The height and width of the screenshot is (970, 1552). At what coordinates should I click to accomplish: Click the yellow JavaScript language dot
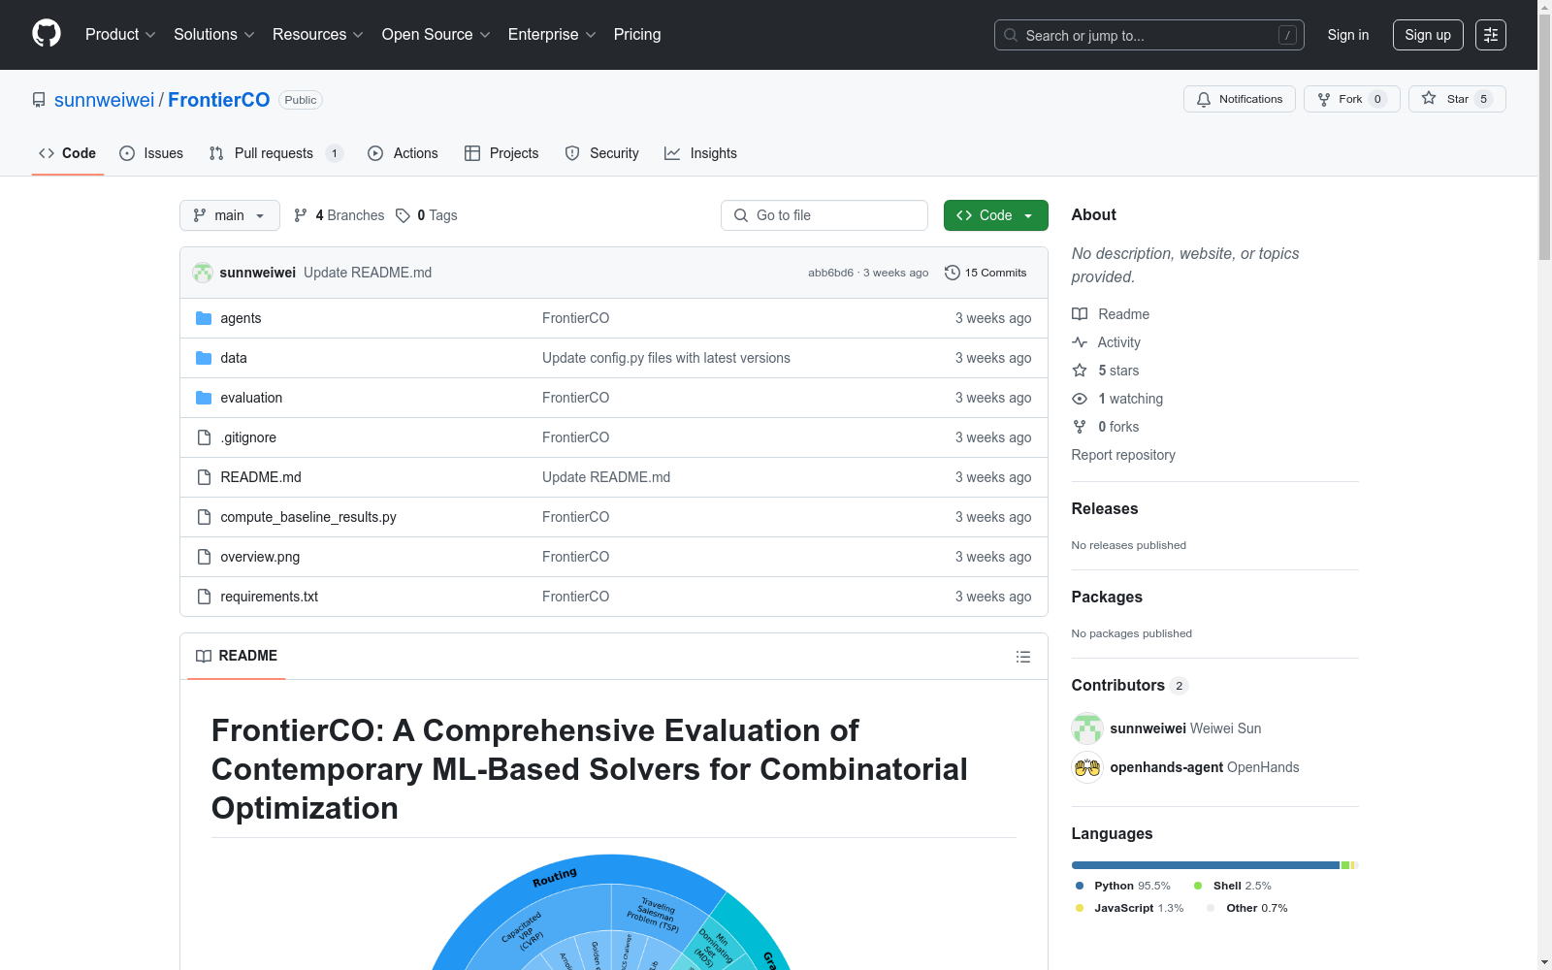(1080, 908)
